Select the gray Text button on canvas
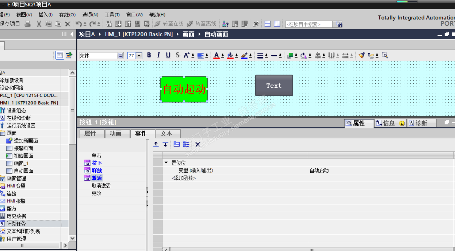This screenshot has height=251, width=455. (274, 86)
